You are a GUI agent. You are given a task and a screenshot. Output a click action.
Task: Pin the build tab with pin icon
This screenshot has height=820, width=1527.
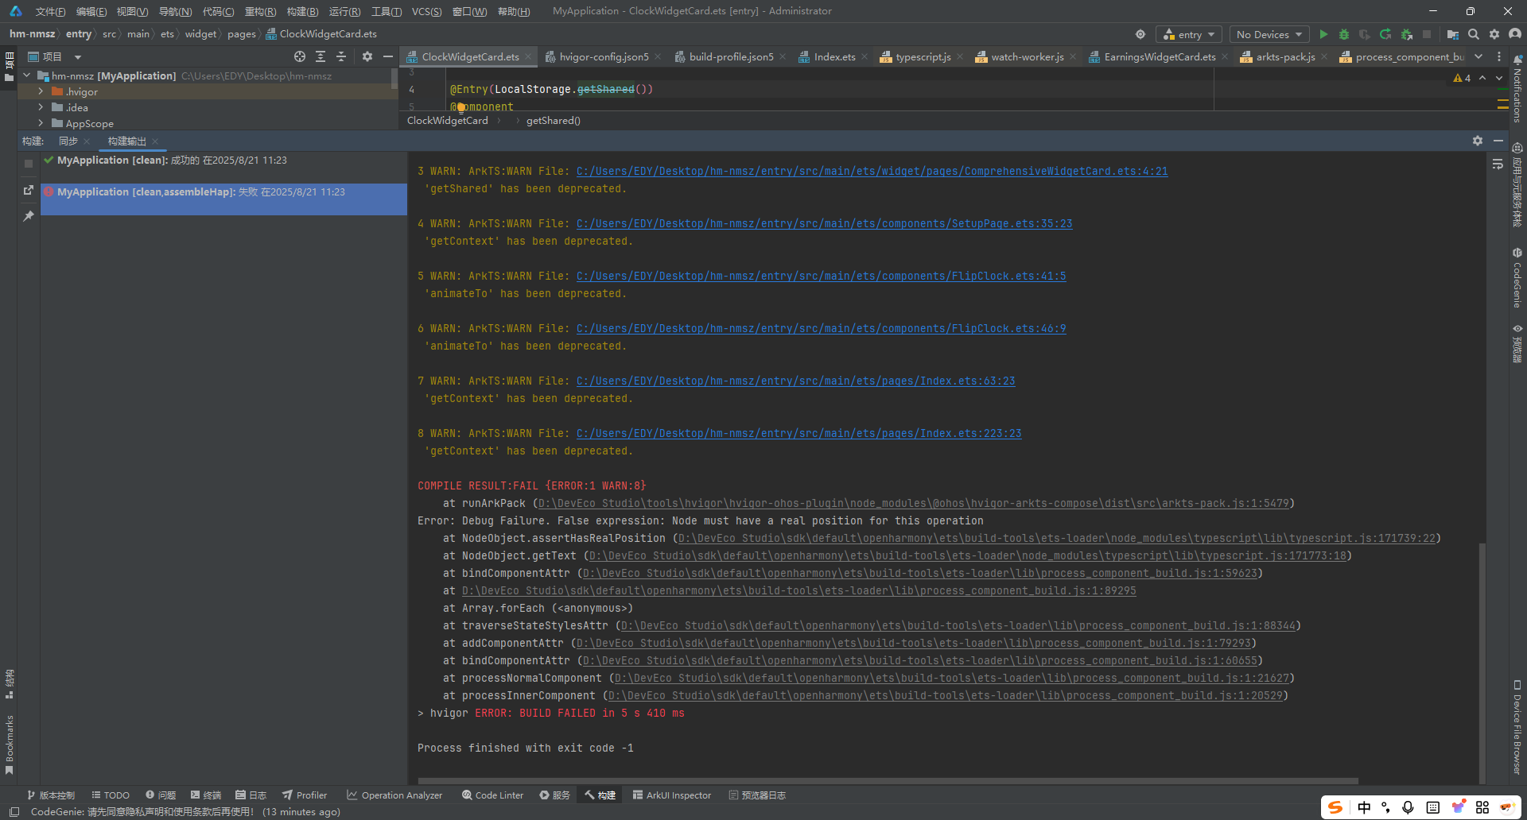point(29,216)
